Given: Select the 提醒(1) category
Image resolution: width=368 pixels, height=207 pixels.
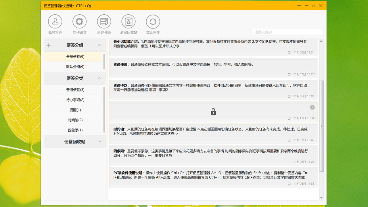Looking at the screenshot, I should point(75,110).
